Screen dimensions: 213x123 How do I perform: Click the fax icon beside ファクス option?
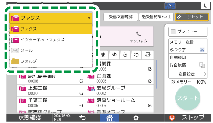[15, 29]
